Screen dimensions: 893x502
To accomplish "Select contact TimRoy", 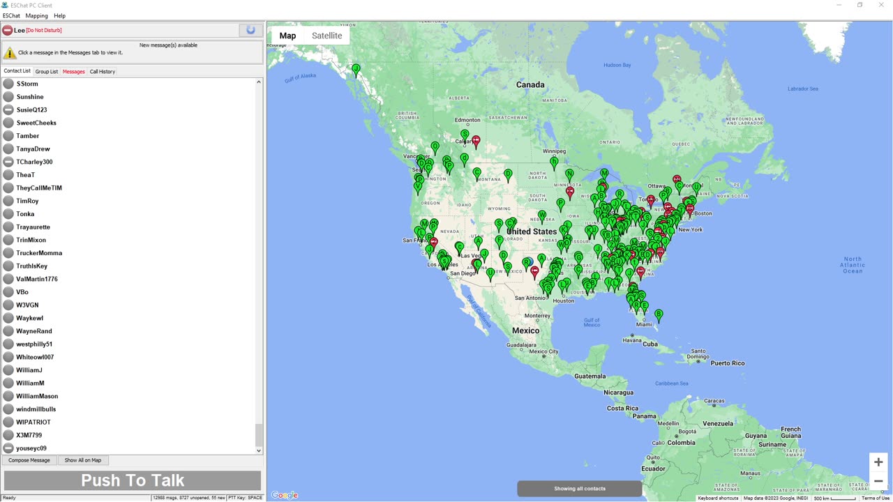I will pos(27,201).
